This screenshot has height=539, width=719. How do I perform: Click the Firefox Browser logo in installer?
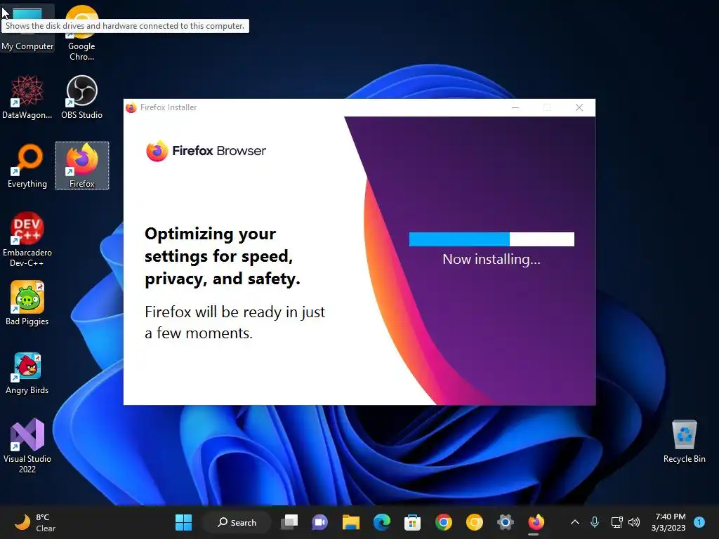pyautogui.click(x=206, y=151)
